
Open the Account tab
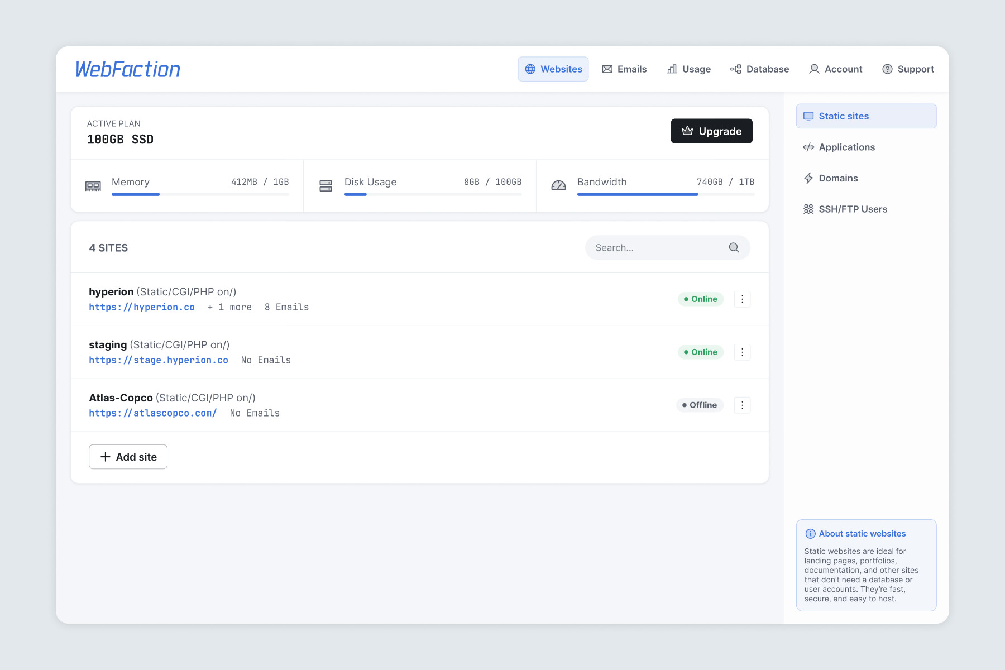tap(836, 69)
